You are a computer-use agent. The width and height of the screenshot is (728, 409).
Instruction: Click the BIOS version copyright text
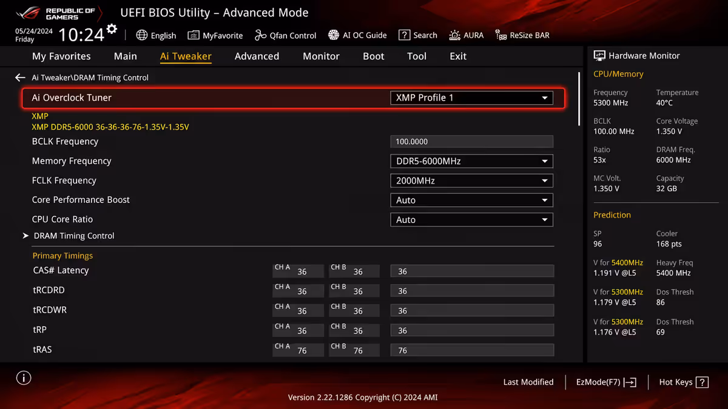363,397
